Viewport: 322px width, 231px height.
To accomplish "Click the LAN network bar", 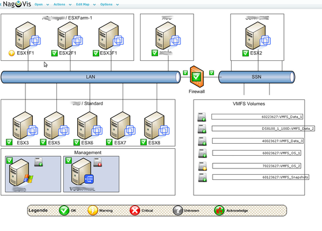I will point(90,77).
